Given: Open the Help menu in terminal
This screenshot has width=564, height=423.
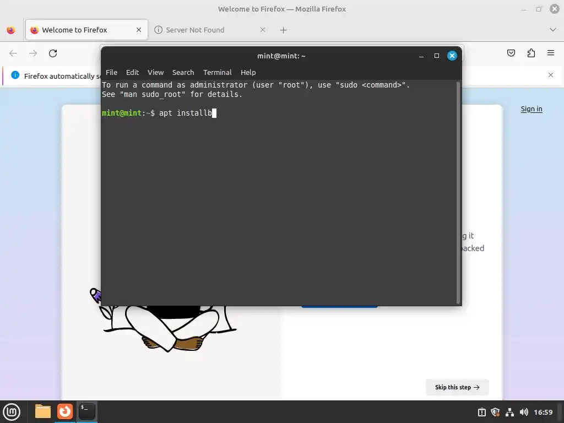Looking at the screenshot, I should (x=248, y=72).
